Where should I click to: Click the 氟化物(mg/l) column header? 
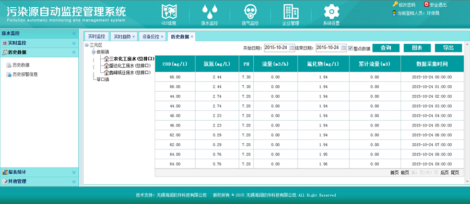click(x=323, y=64)
